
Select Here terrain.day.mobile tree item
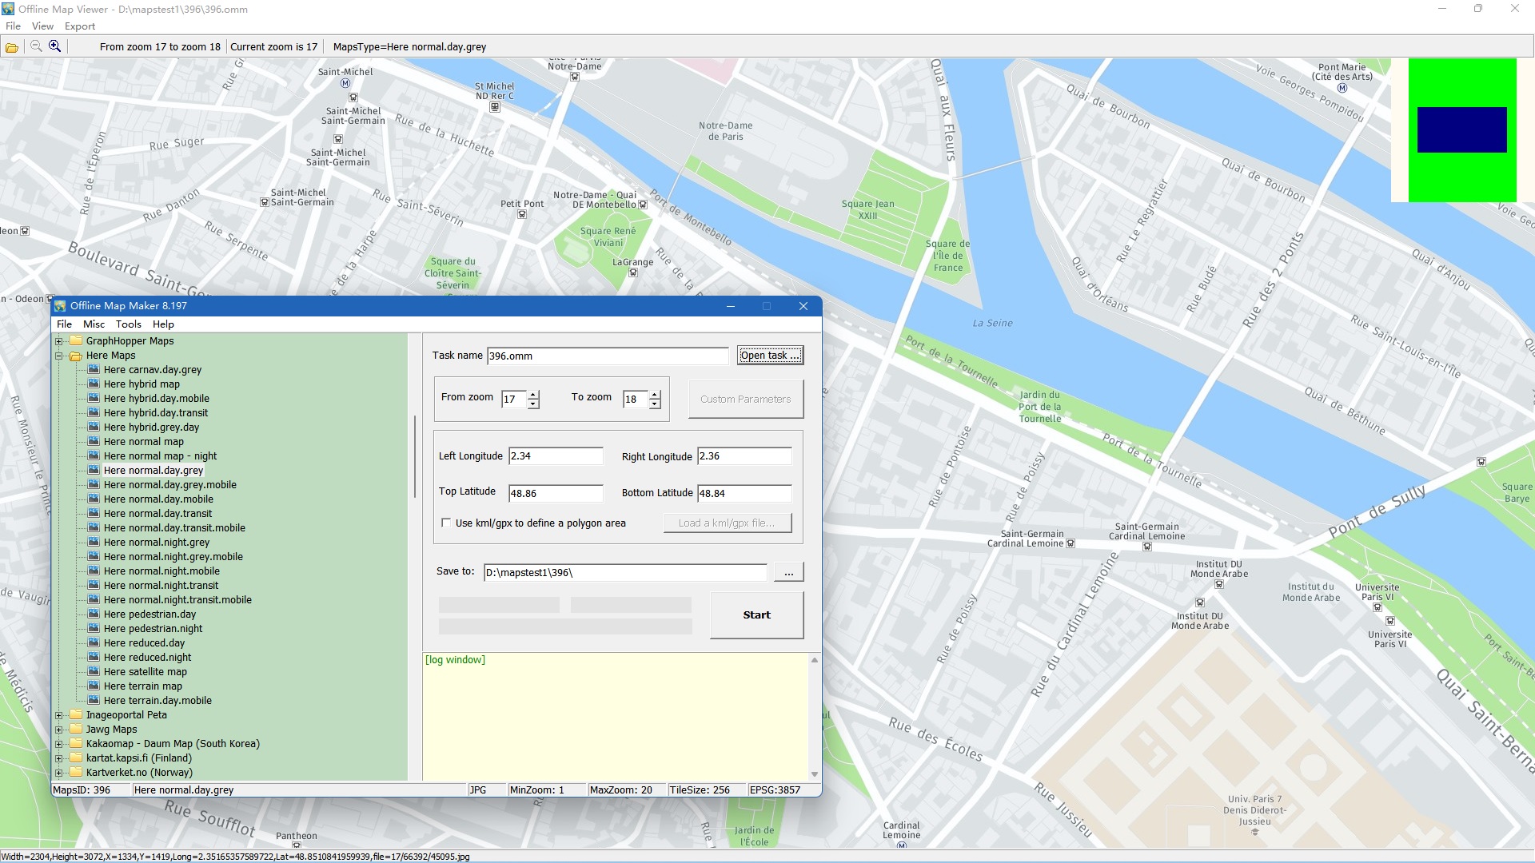pyautogui.click(x=157, y=700)
